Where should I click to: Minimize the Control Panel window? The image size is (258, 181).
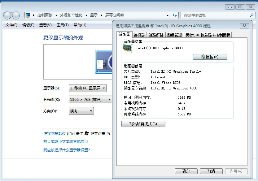pyautogui.click(x=230, y=7)
